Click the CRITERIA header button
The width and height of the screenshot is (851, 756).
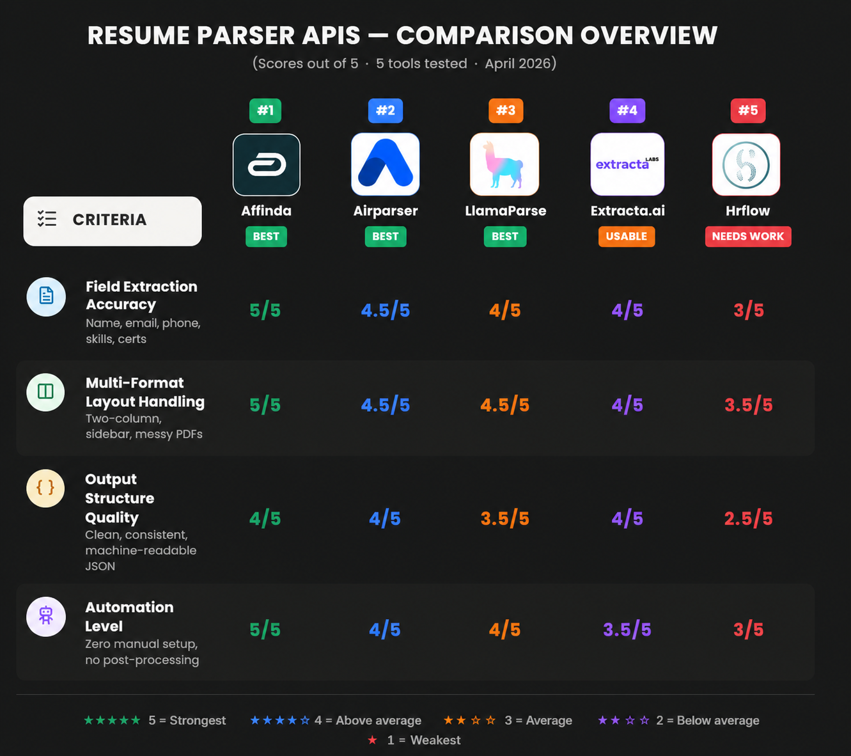[113, 221]
